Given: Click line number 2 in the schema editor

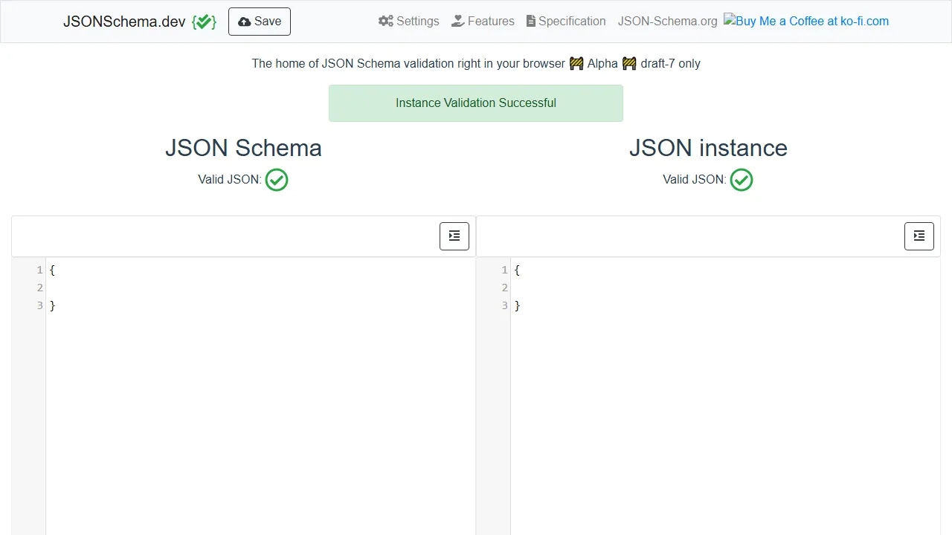Looking at the screenshot, I should (x=39, y=288).
